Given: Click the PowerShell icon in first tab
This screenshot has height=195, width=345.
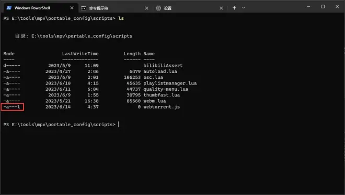Looking at the screenshot, I should point(9,8).
